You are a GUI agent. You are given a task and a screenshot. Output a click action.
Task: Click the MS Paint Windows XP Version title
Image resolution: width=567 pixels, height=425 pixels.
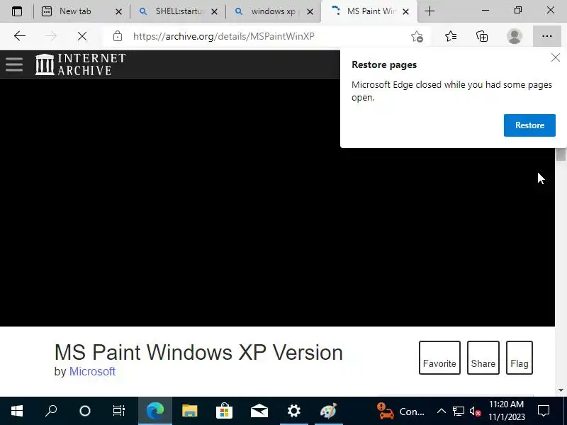(x=198, y=352)
